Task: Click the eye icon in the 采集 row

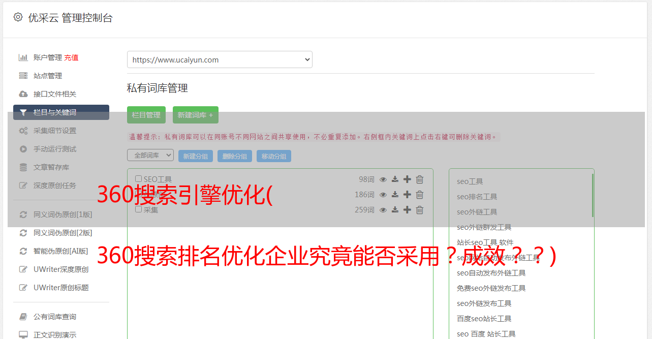Action: tap(383, 210)
